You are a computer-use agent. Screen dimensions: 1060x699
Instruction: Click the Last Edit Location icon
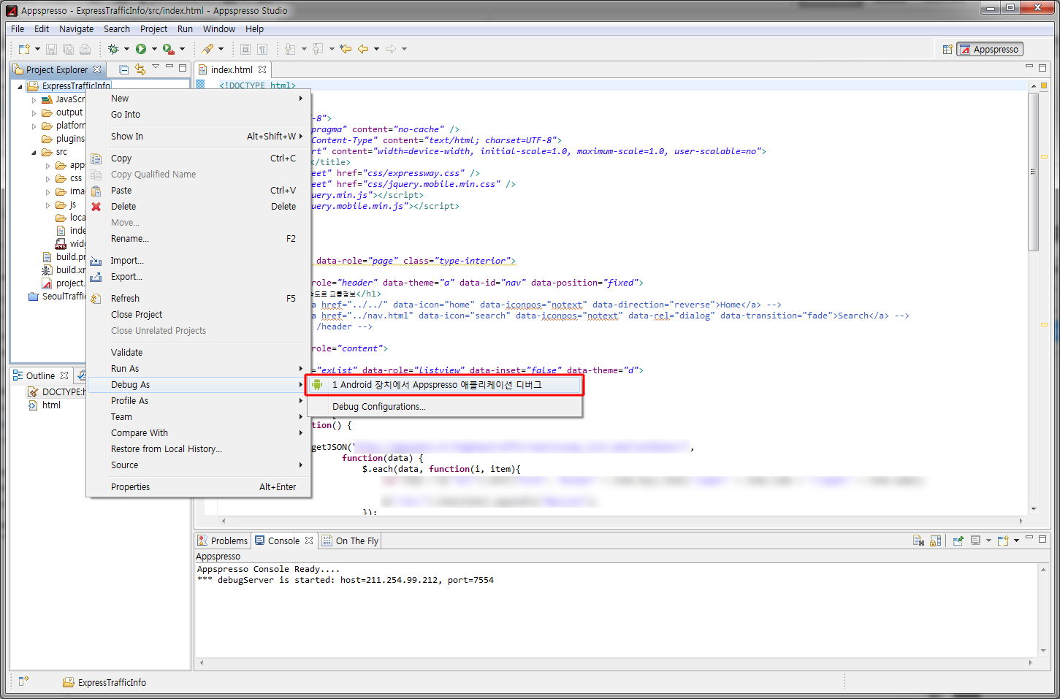pyautogui.click(x=346, y=49)
